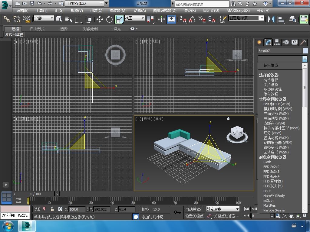Open the Time Configuration icon
Viewport: 310px width, 232px height.
pyautogui.click(x=278, y=216)
